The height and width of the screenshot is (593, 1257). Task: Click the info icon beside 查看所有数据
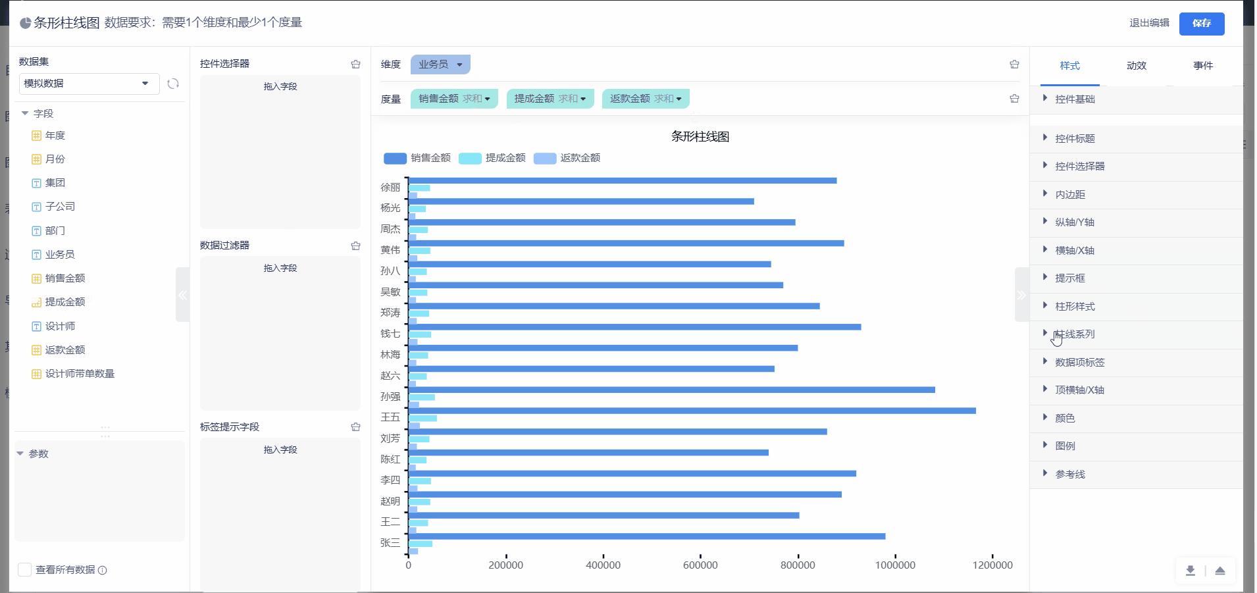pyautogui.click(x=103, y=570)
